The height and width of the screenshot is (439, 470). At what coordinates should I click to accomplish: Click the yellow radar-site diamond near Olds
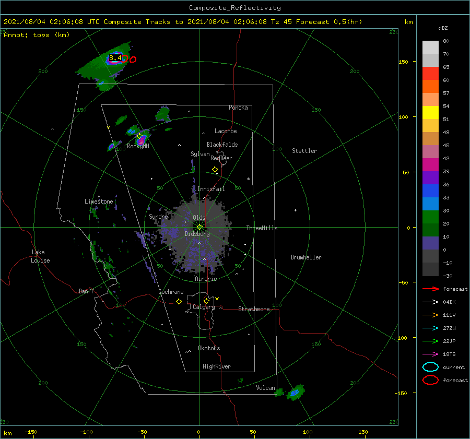tap(199, 227)
